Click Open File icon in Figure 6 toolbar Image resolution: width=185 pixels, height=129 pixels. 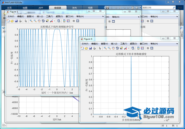[86, 48]
